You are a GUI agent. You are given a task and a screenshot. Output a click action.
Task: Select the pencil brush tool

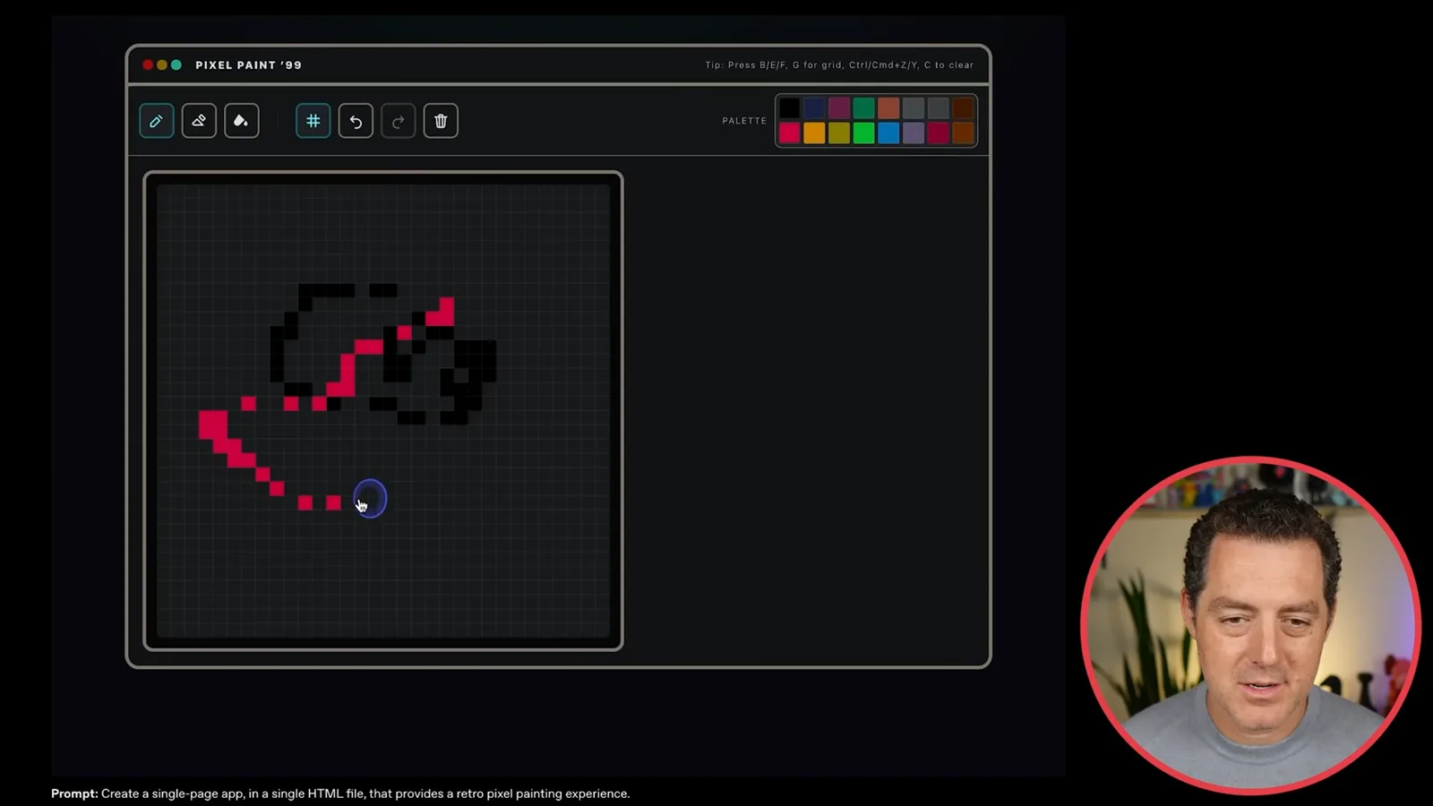(156, 121)
